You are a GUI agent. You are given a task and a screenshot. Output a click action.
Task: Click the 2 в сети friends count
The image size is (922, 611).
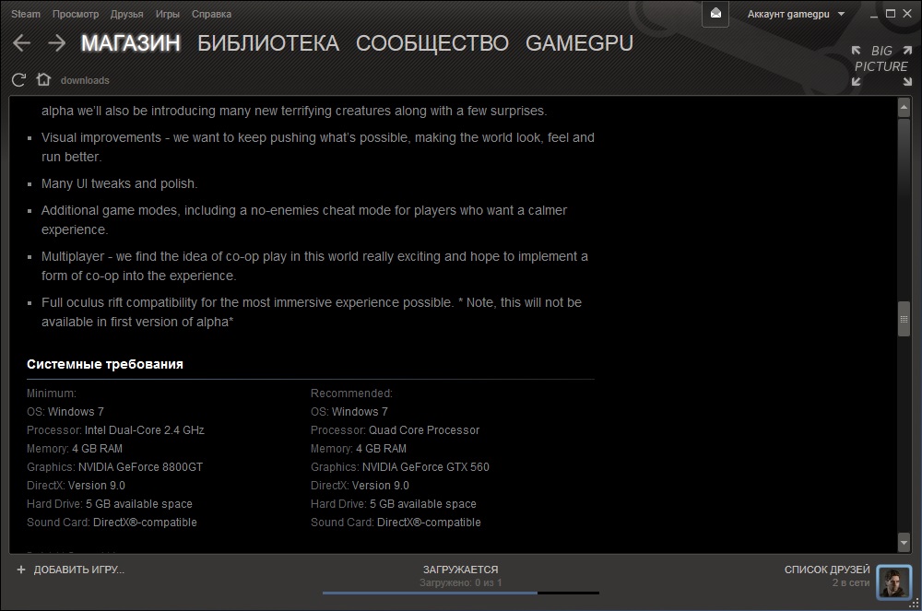point(851,582)
